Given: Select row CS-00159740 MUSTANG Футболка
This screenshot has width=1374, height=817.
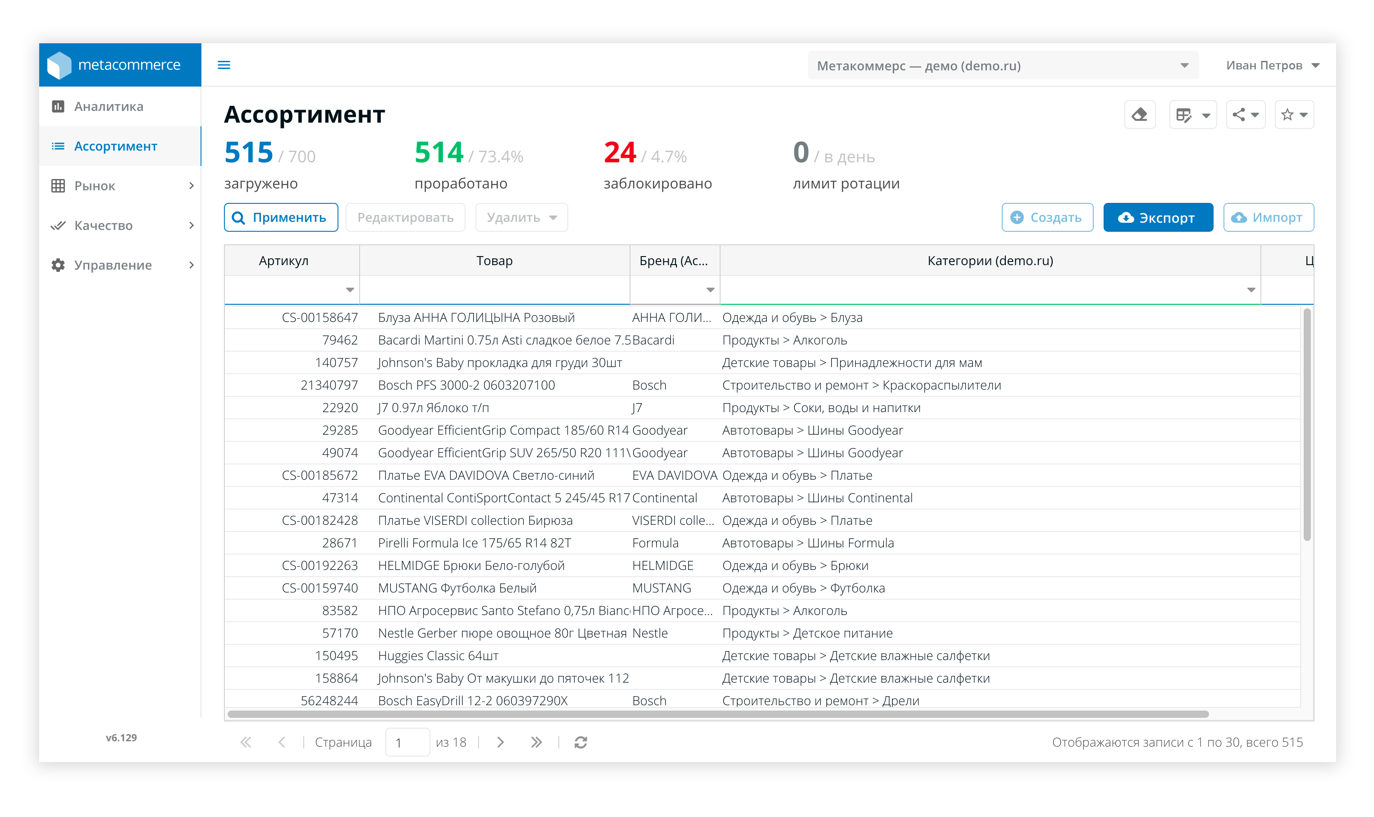Looking at the screenshot, I should click(x=762, y=588).
